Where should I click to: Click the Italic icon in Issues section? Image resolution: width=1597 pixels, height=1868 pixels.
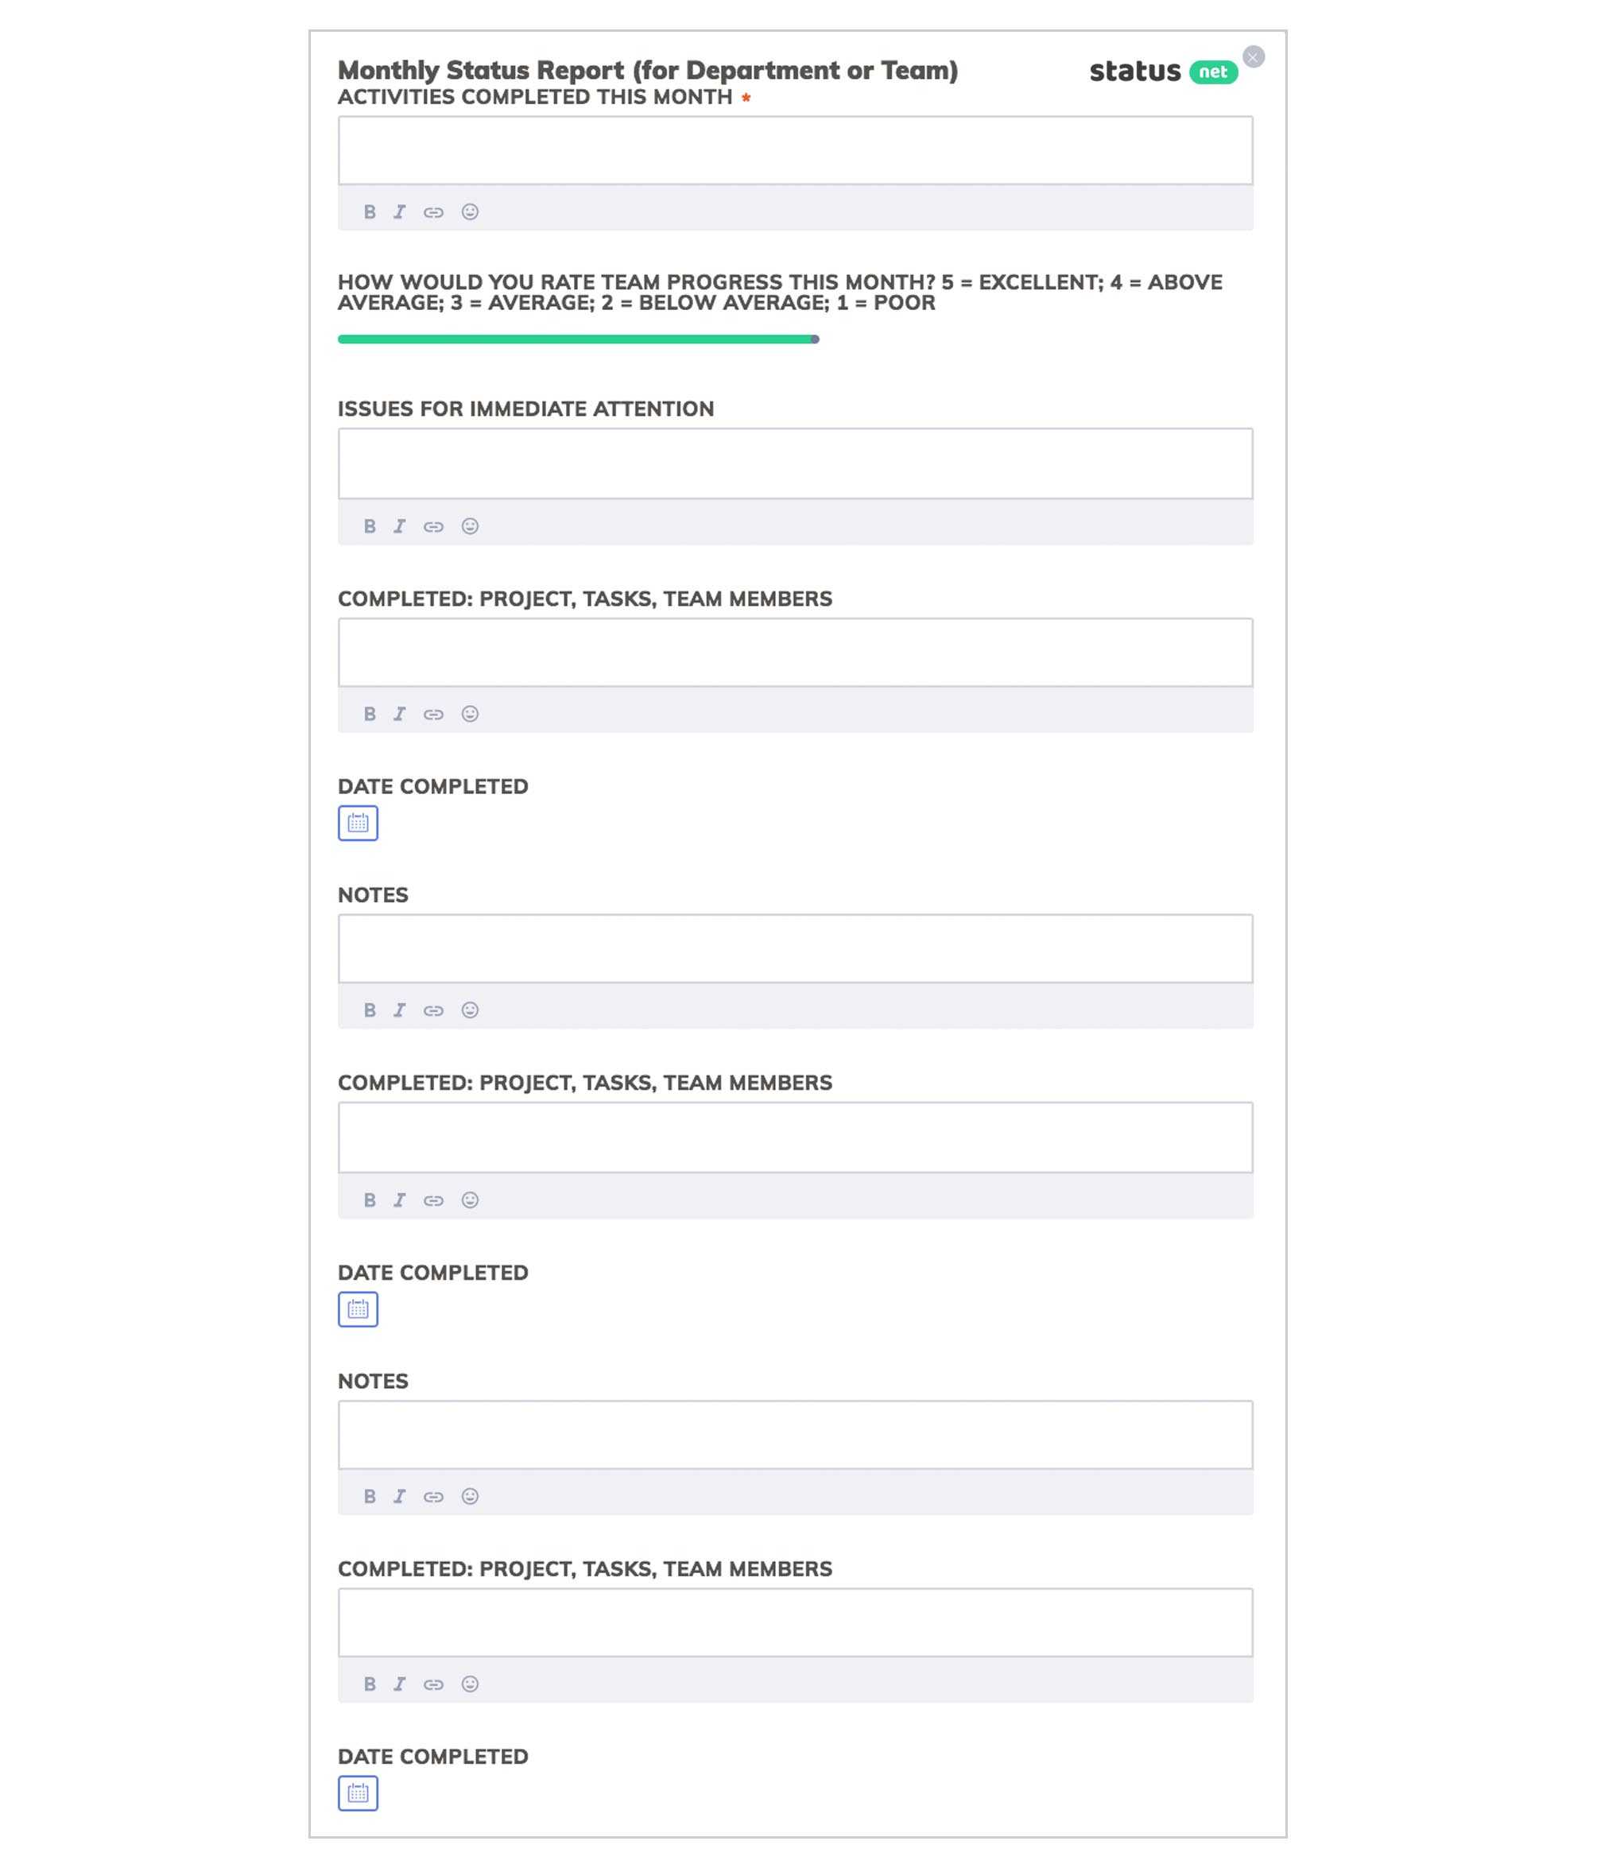coord(399,526)
